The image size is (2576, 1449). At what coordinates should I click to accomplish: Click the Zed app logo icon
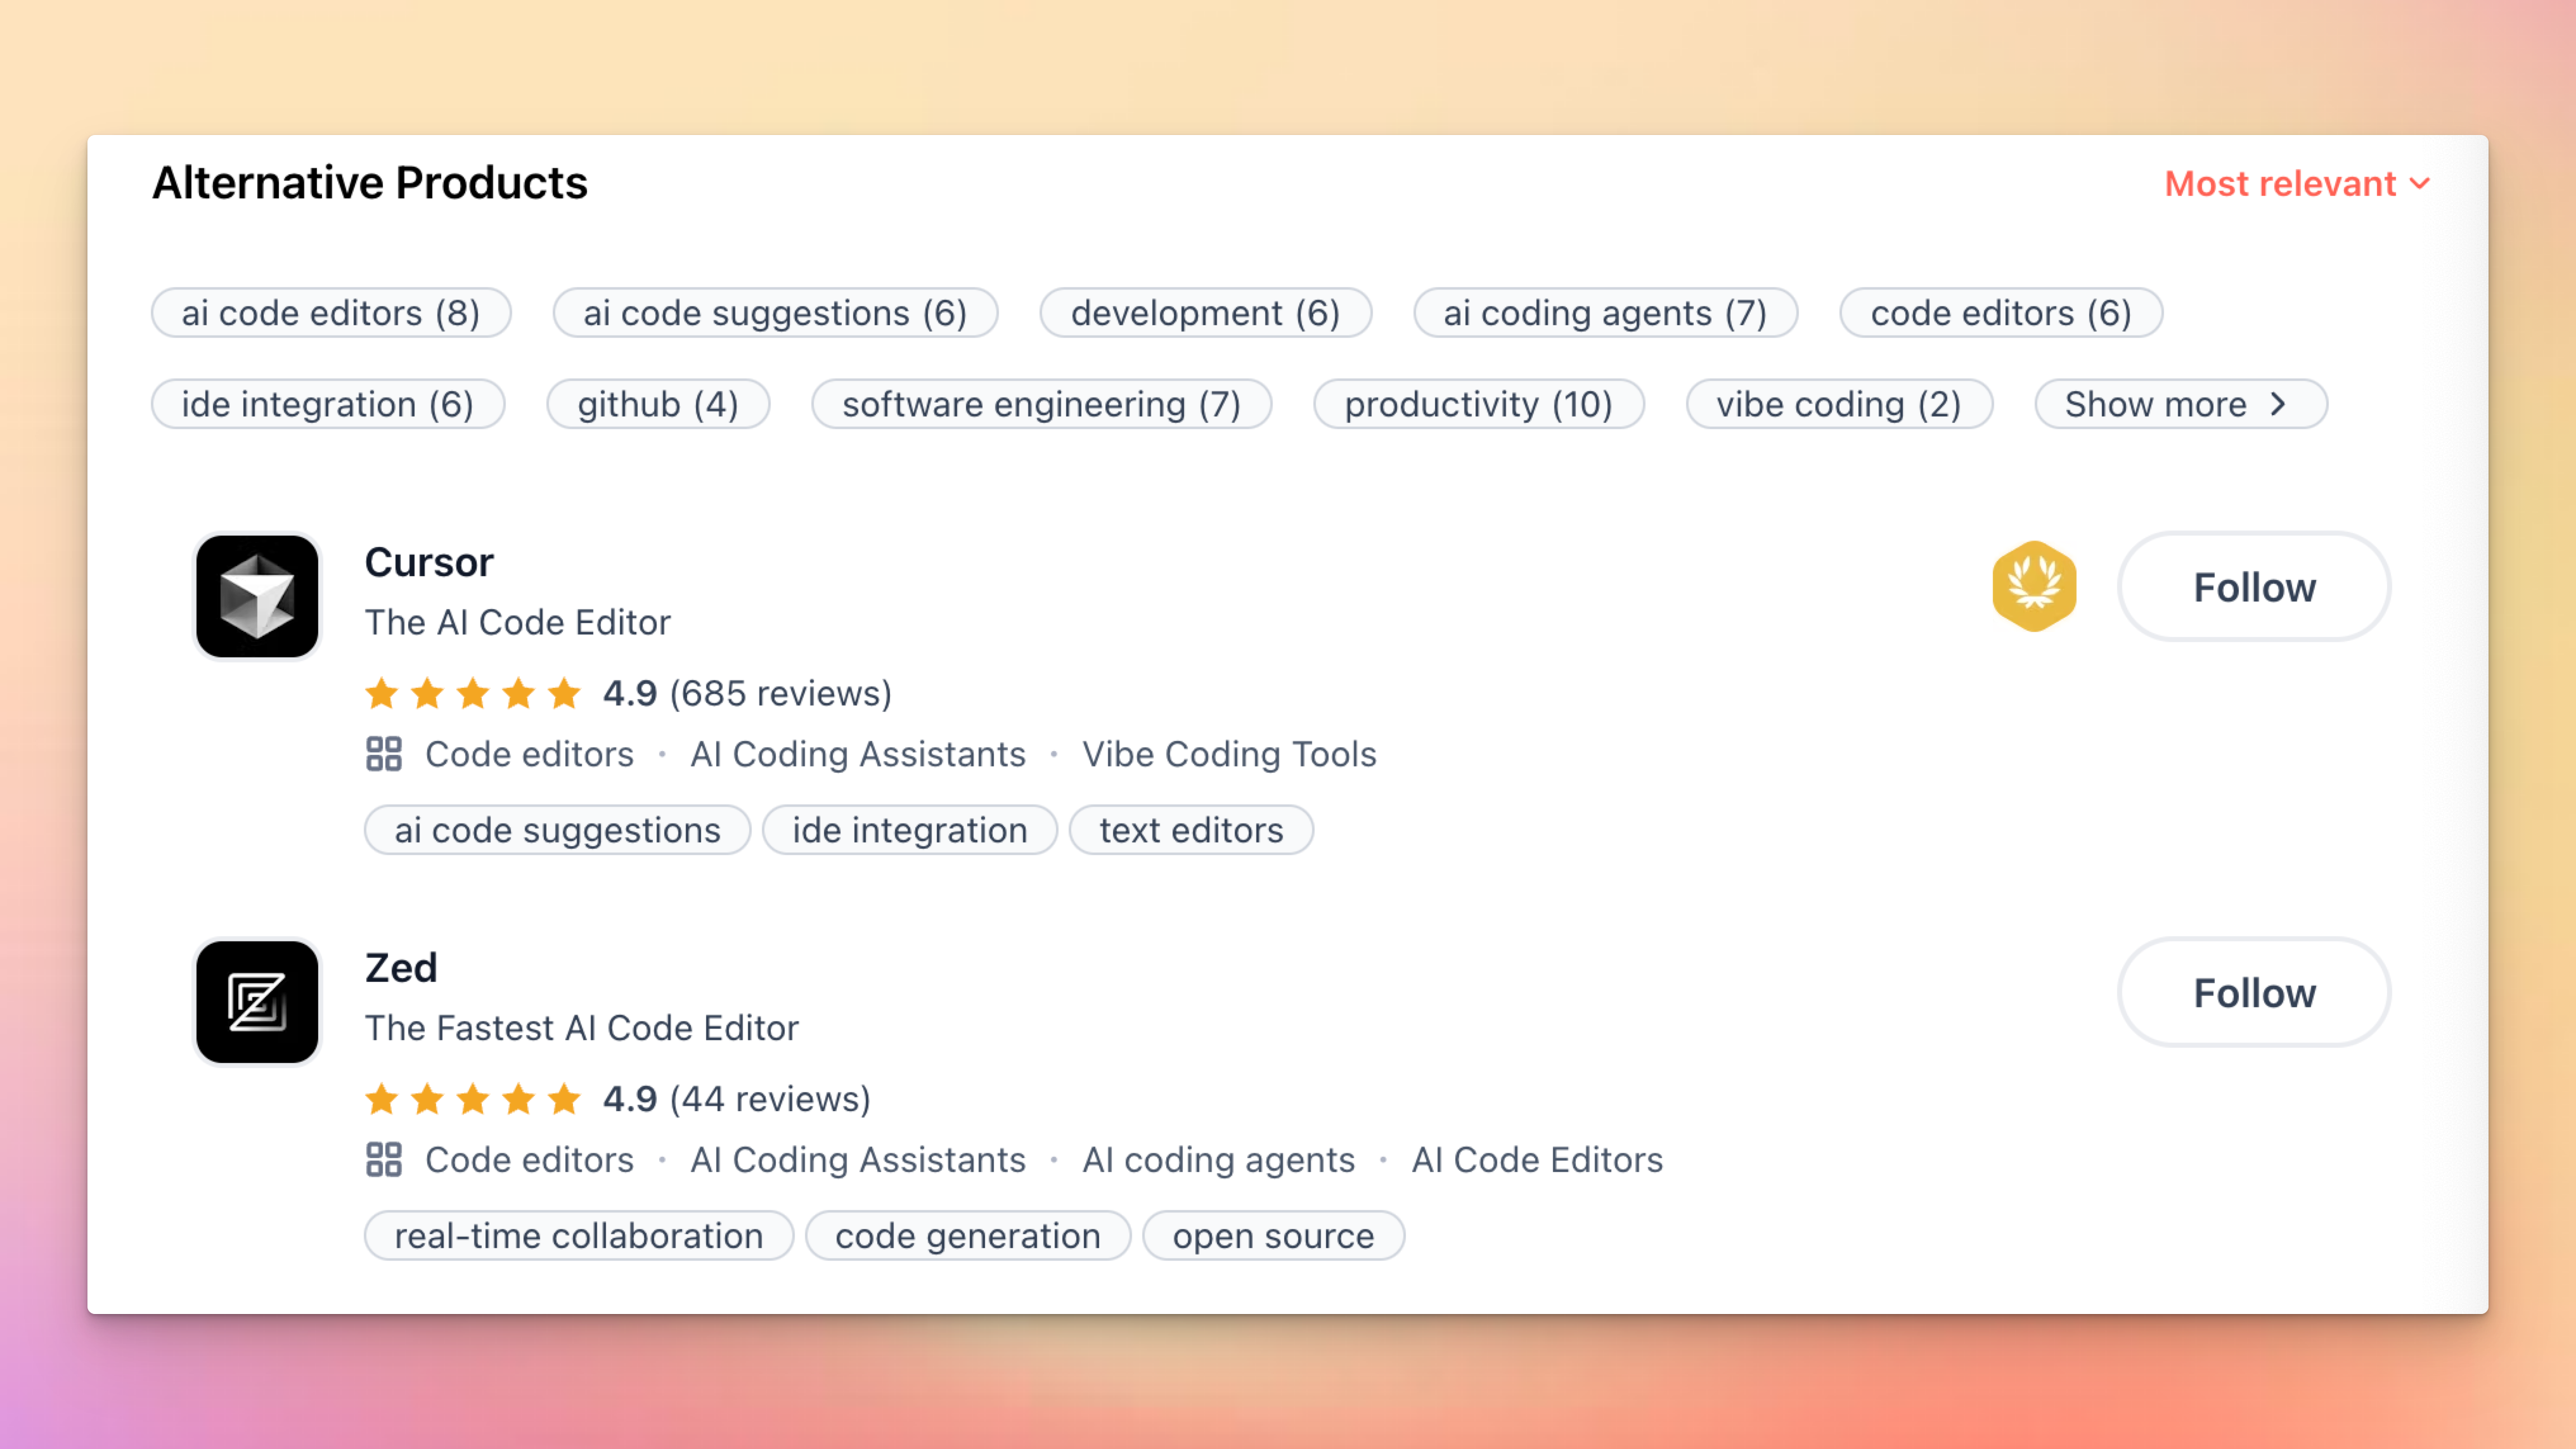(257, 1001)
